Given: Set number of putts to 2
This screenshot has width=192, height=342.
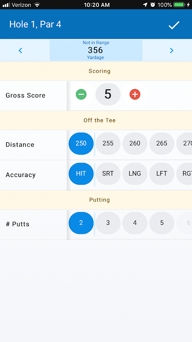Looking at the screenshot, I should coord(81,223).
